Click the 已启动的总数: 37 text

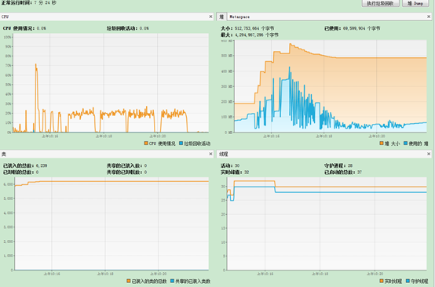click(x=343, y=173)
